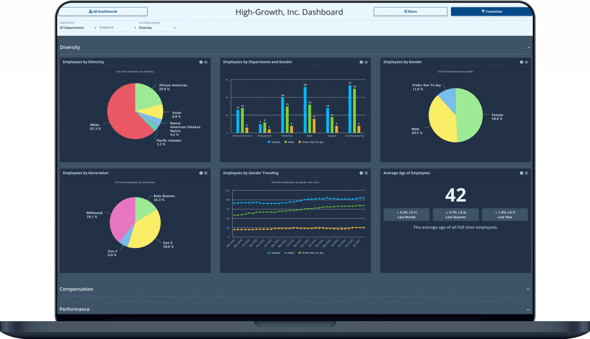
Task: Expand the Compensation section chevron
Action: click(528, 290)
